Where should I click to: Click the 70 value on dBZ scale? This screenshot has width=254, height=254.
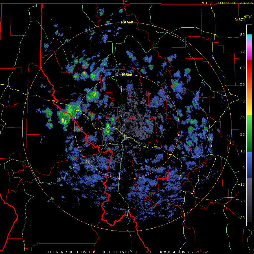point(242,51)
